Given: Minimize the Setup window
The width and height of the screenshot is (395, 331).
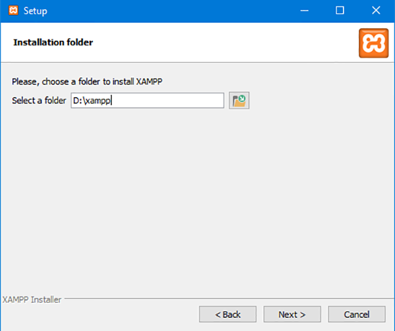Looking at the screenshot, I should click(x=305, y=11).
